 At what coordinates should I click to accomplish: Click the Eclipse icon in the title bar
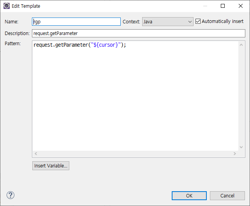coord(7,6)
